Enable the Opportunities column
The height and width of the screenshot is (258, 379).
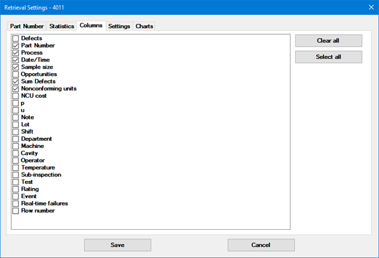coord(16,74)
